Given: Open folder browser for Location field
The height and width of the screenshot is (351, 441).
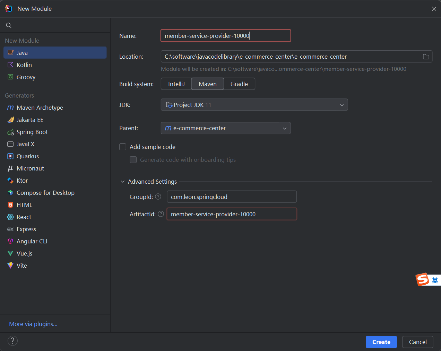Looking at the screenshot, I should (x=426, y=57).
